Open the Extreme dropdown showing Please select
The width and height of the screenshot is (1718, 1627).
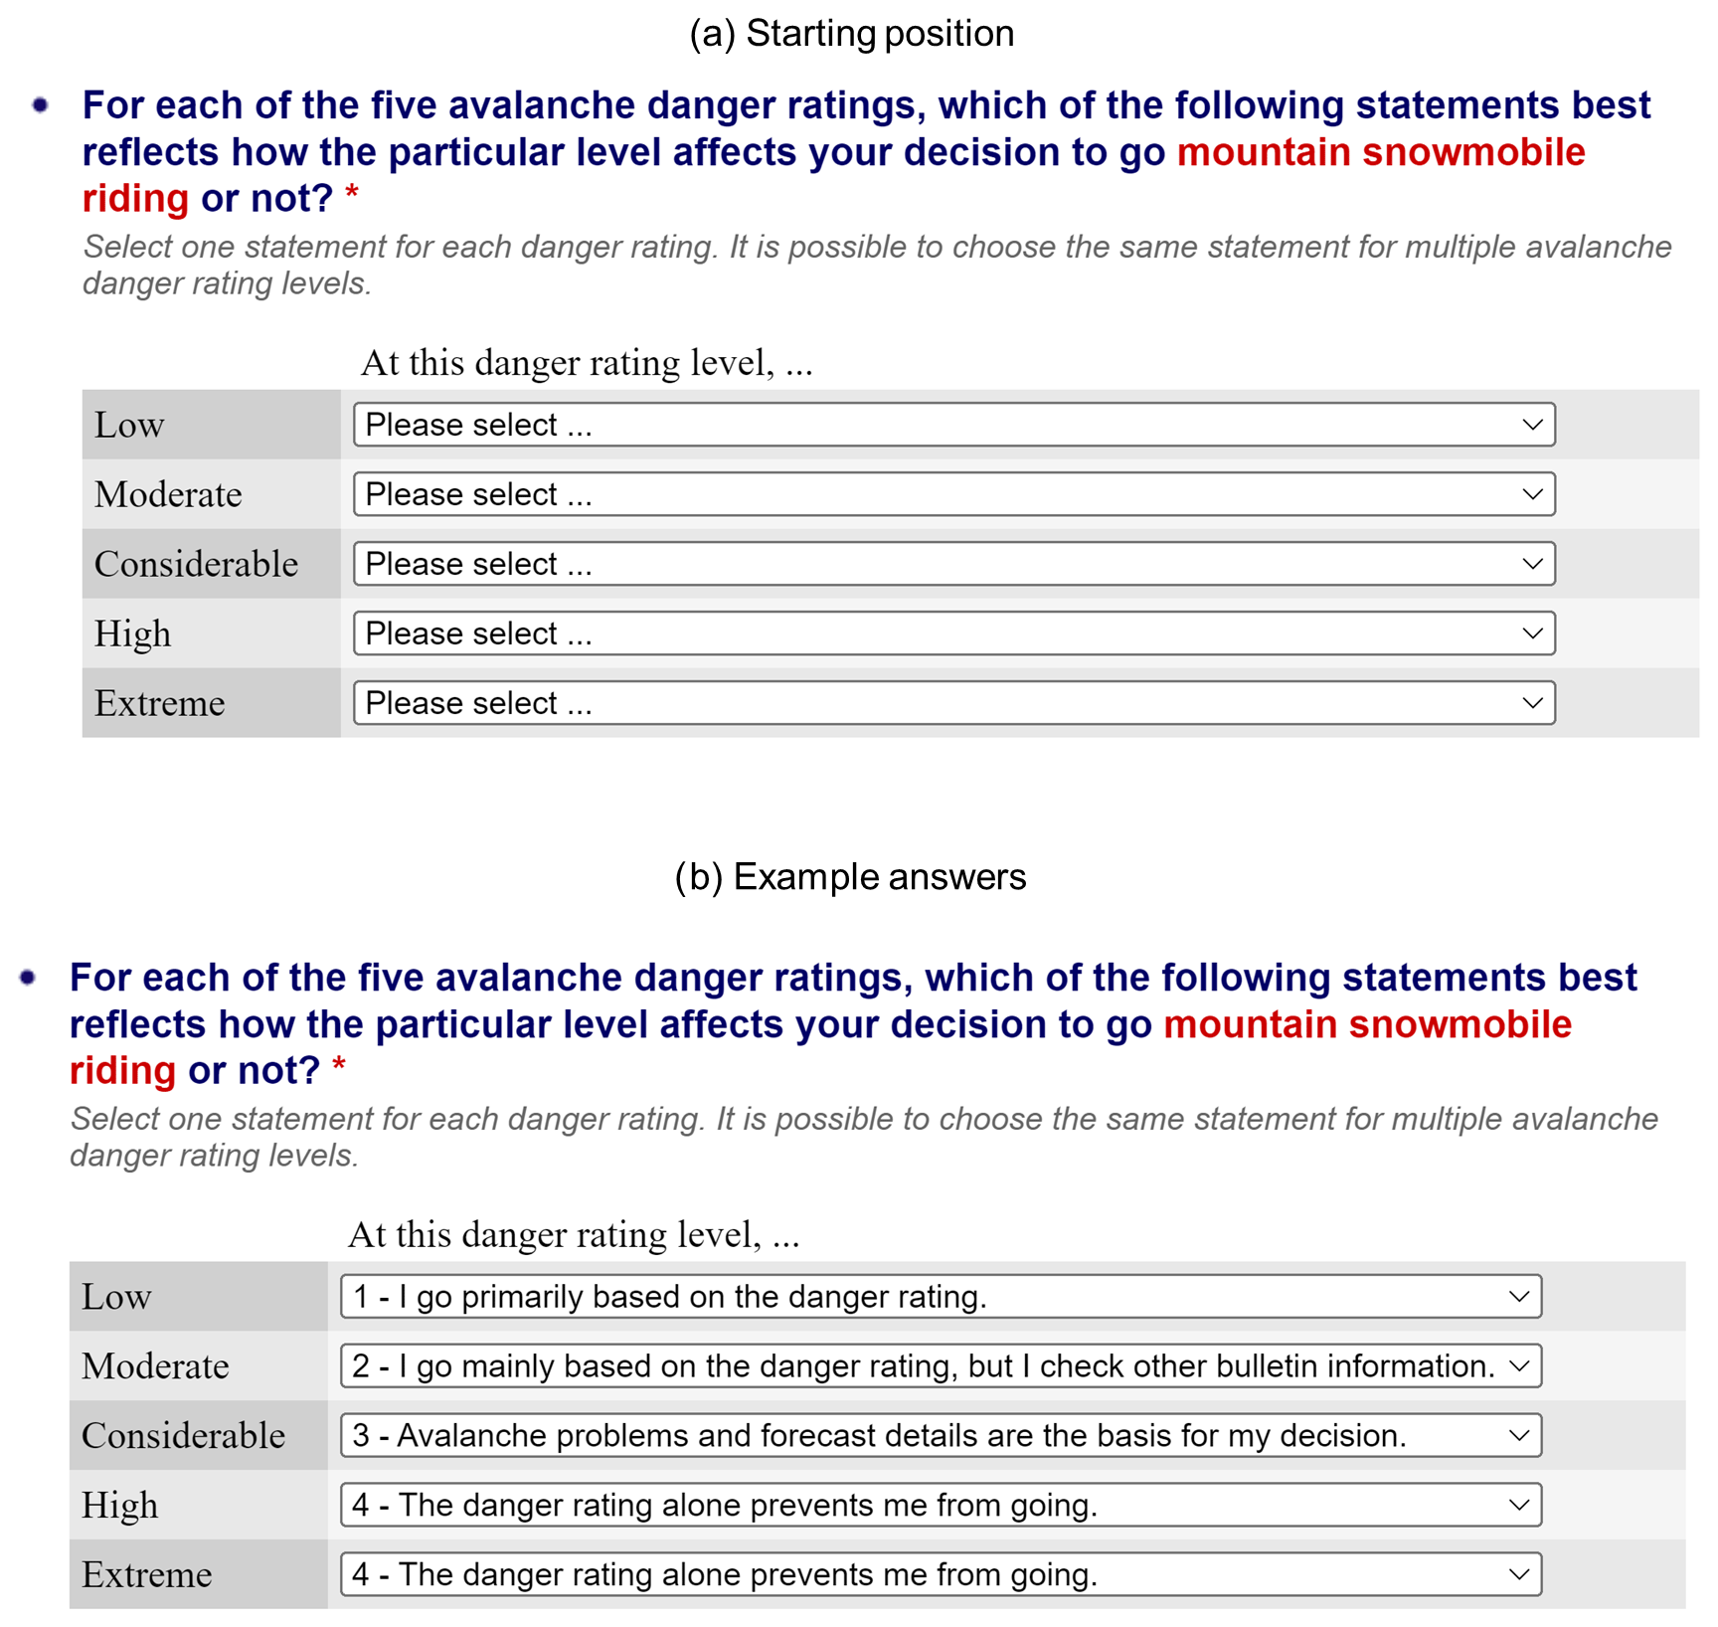pos(953,703)
